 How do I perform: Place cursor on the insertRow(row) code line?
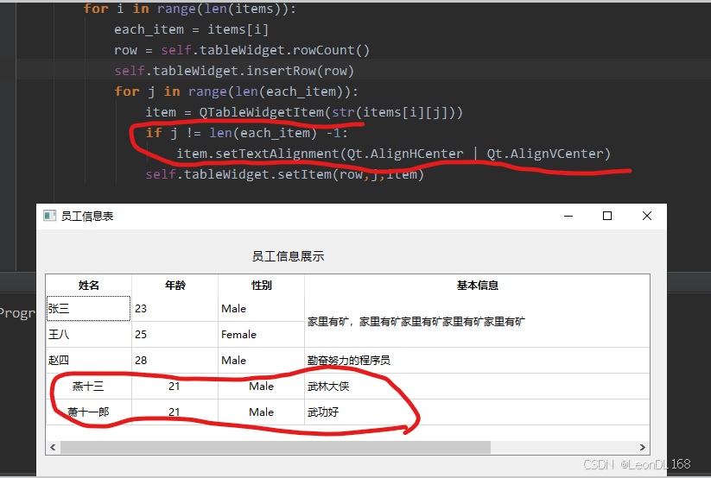coord(234,71)
